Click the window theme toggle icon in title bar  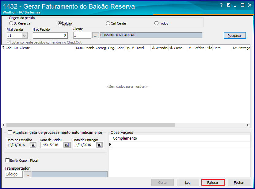pos(229,5)
